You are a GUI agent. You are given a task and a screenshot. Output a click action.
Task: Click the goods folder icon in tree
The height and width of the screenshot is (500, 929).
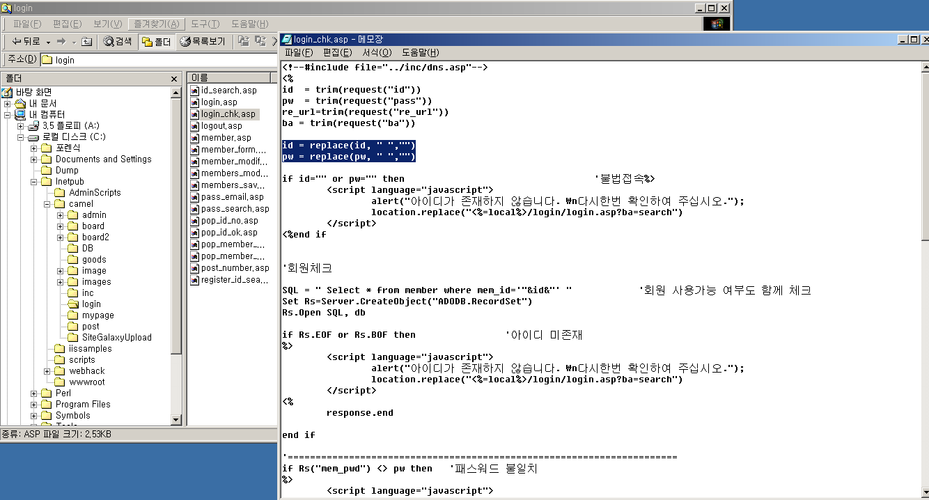73,259
